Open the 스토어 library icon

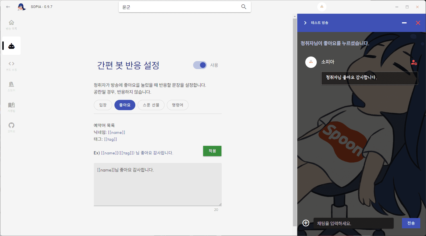click(x=11, y=84)
